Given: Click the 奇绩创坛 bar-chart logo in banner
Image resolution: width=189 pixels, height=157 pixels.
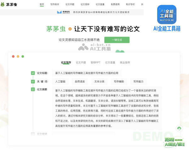Looking at the screenshot, I should pyautogui.click(x=59, y=12).
